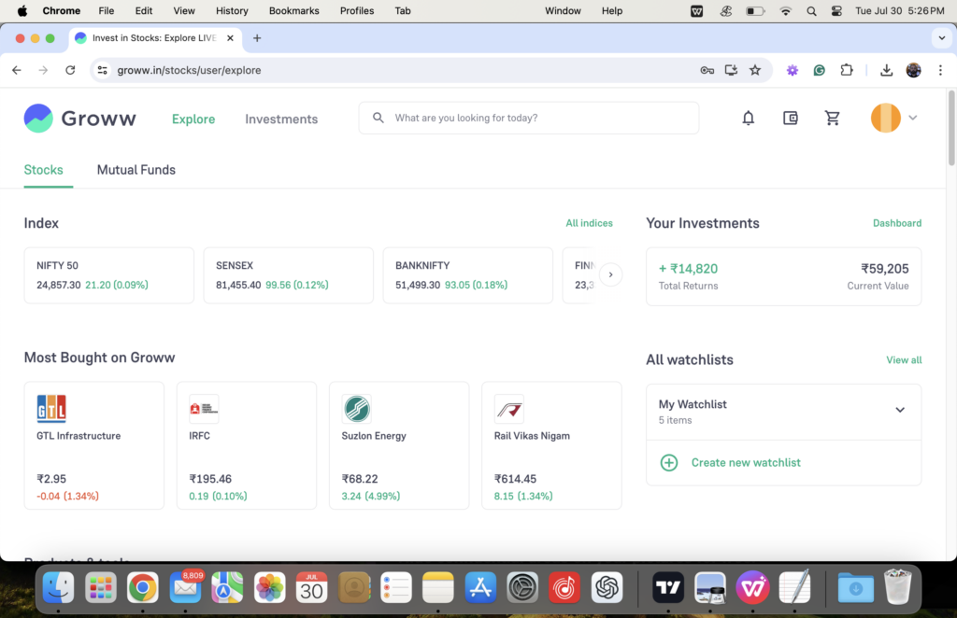The height and width of the screenshot is (618, 957).
Task: Click the search bar to find stocks
Action: [x=529, y=118]
